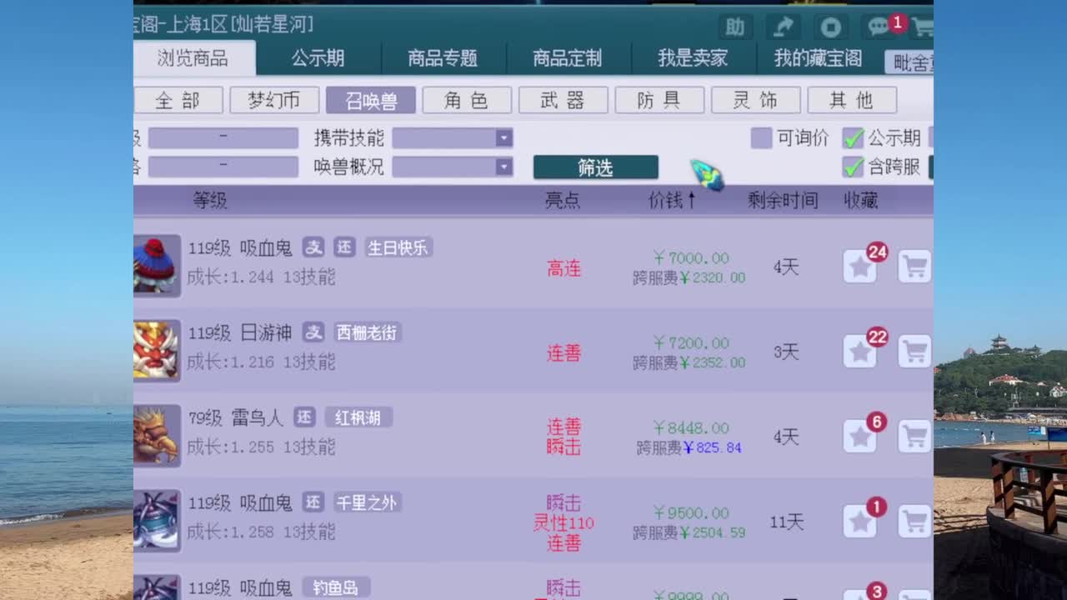This screenshot has height=600, width=1067.
Task: Click the 支 tag on 生日快乐 row
Action: click(313, 247)
